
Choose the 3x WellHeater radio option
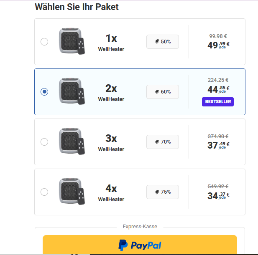pyautogui.click(x=44, y=142)
